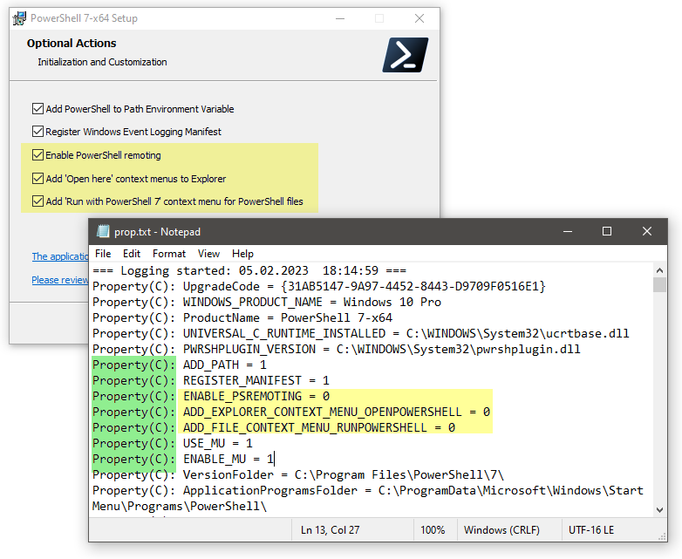
Task: Click the ApplicationProgramsFolder line
Action: pyautogui.click(x=367, y=498)
